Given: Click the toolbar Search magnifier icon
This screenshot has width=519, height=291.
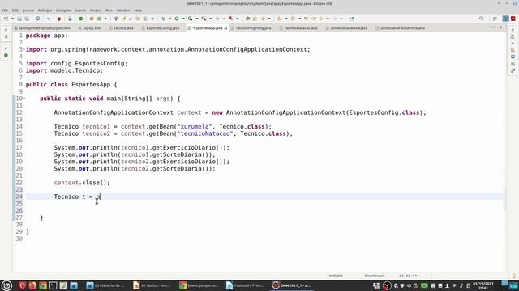Looking at the screenshot, I should pyautogui.click(x=481, y=19).
